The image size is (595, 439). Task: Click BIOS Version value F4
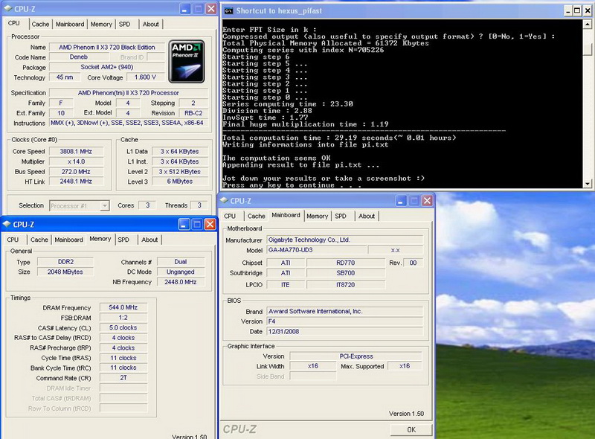coord(345,321)
